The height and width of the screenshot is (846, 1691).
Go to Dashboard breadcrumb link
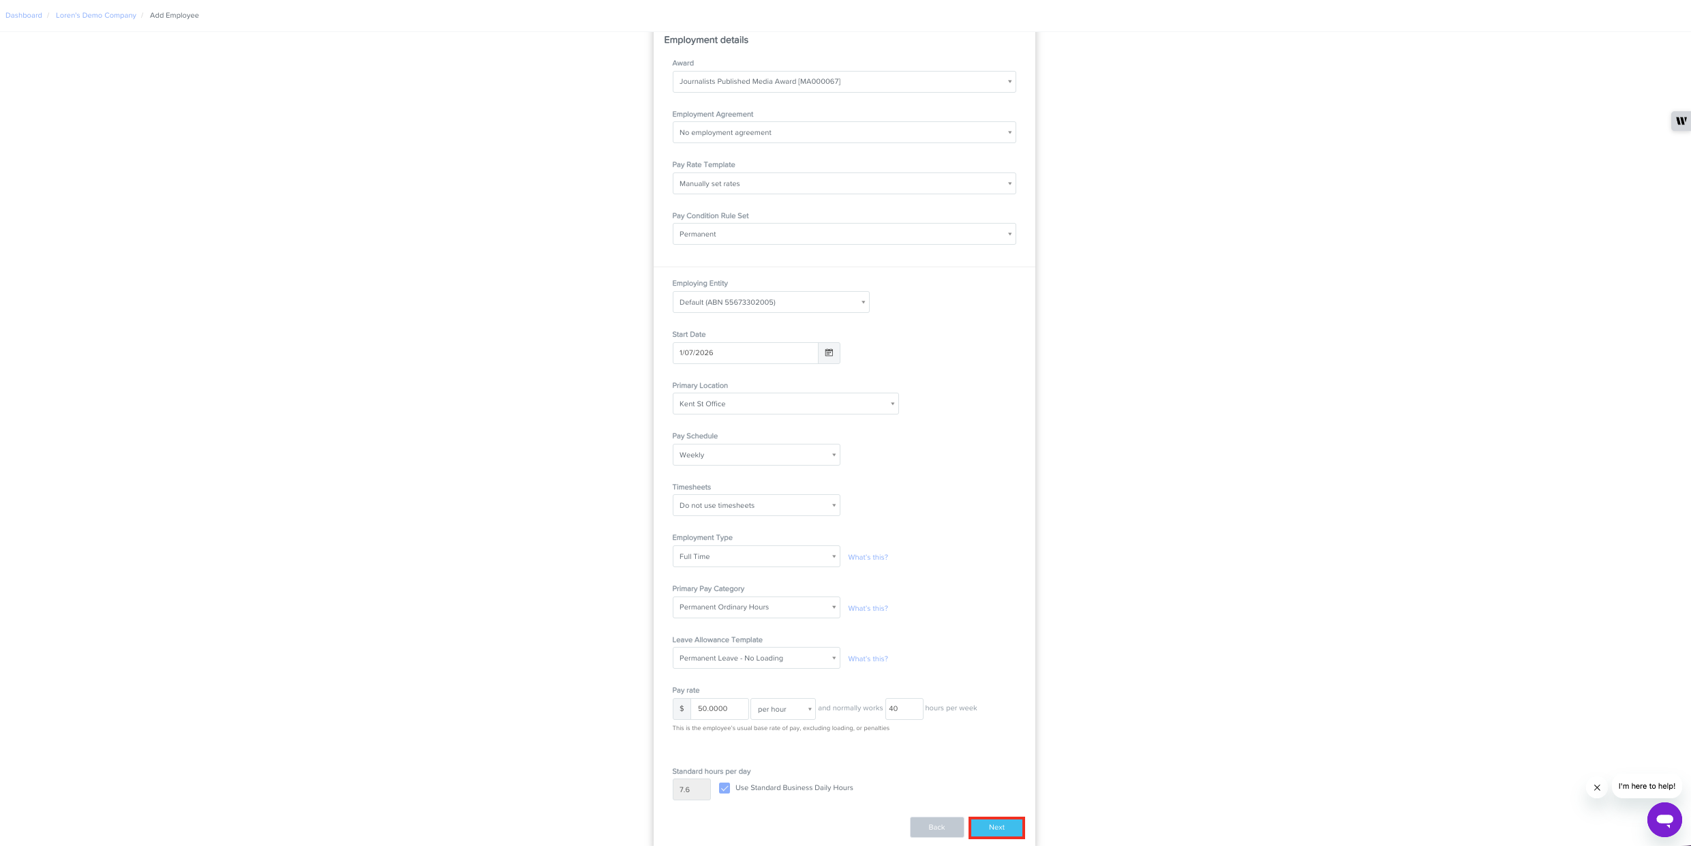24,15
